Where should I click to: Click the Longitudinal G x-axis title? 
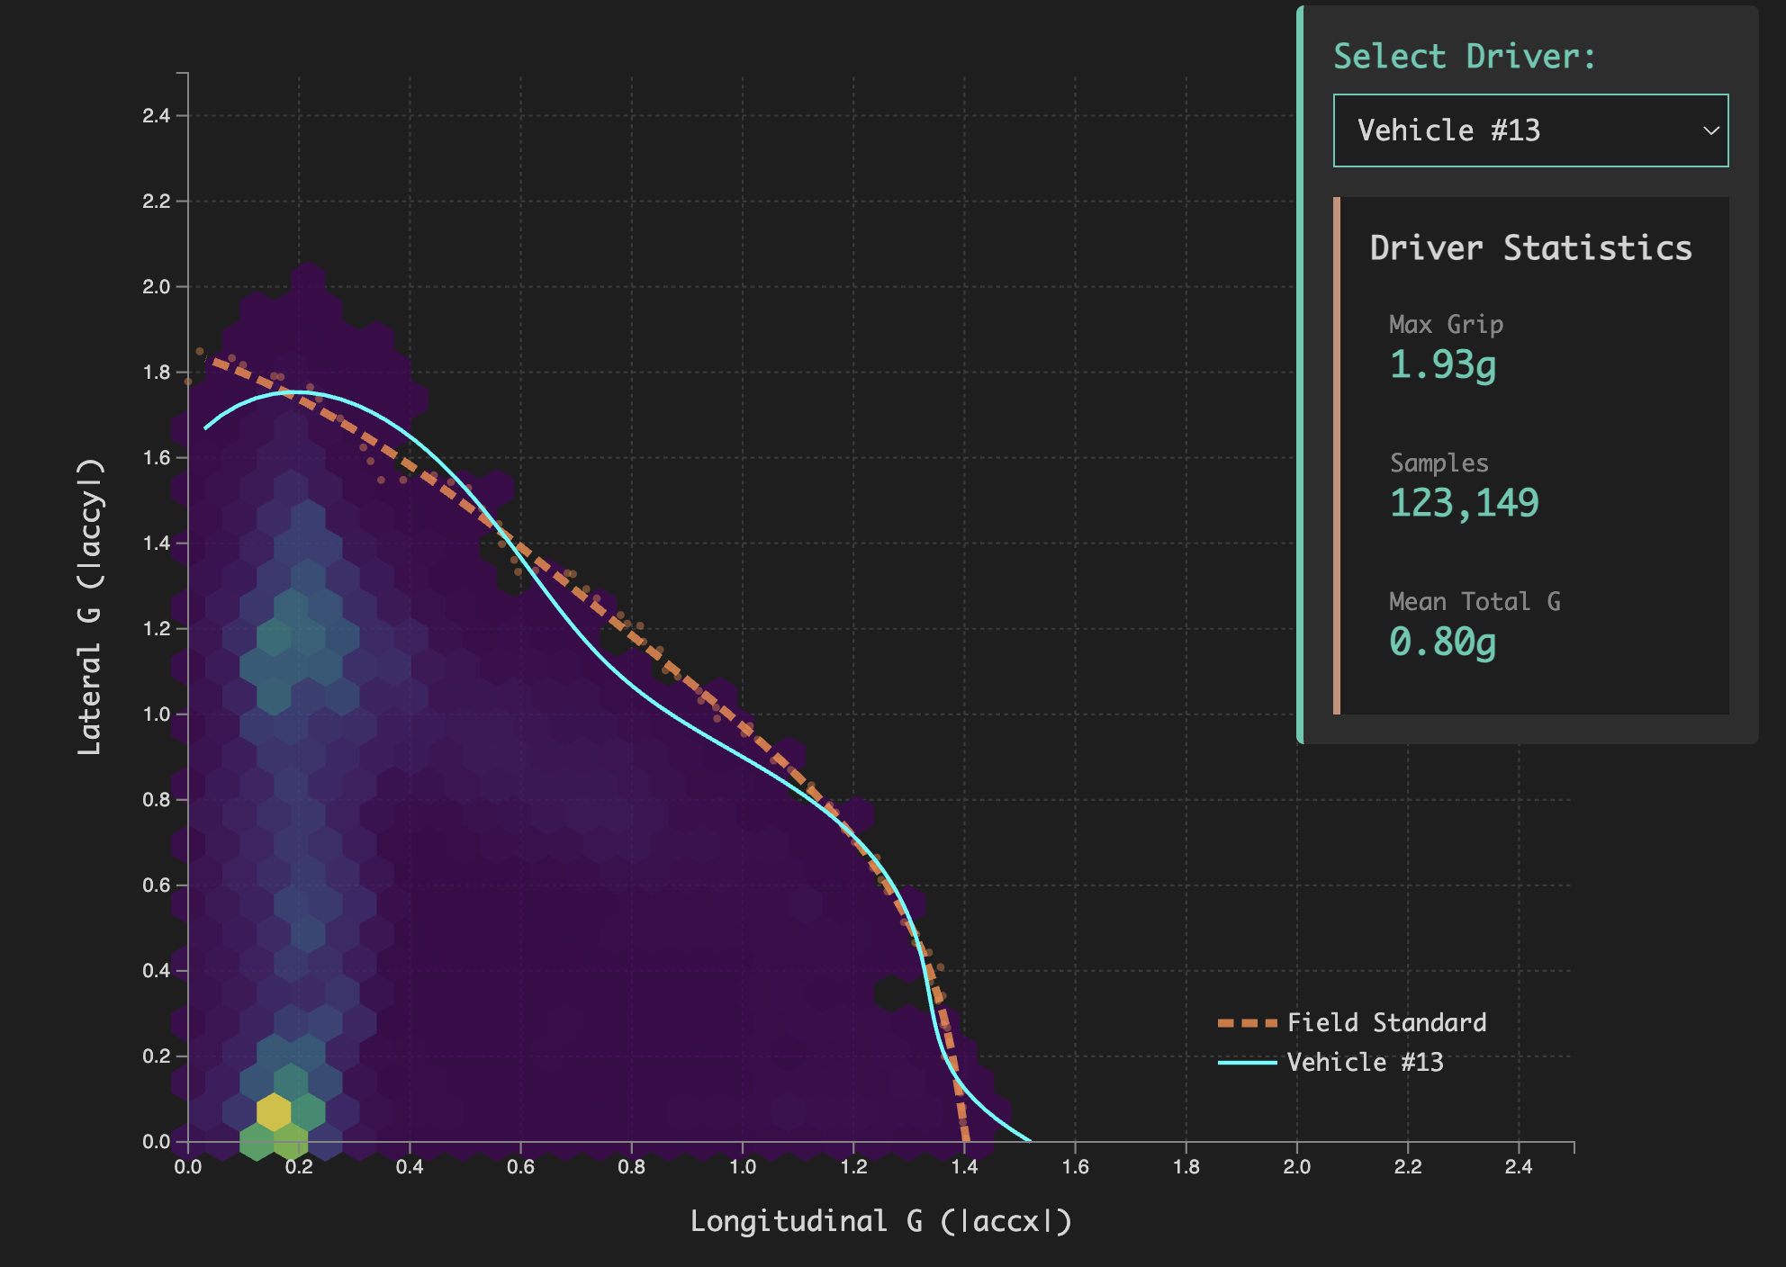pyautogui.click(x=880, y=1221)
